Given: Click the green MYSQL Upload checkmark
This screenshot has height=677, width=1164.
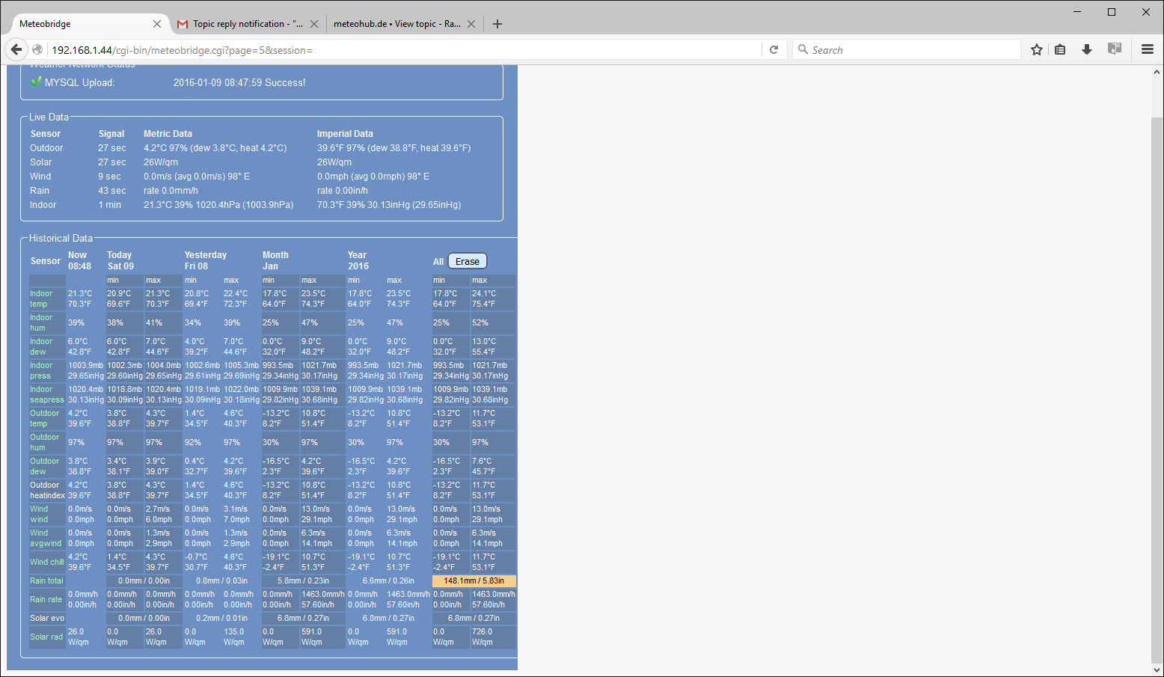Looking at the screenshot, I should click(35, 82).
